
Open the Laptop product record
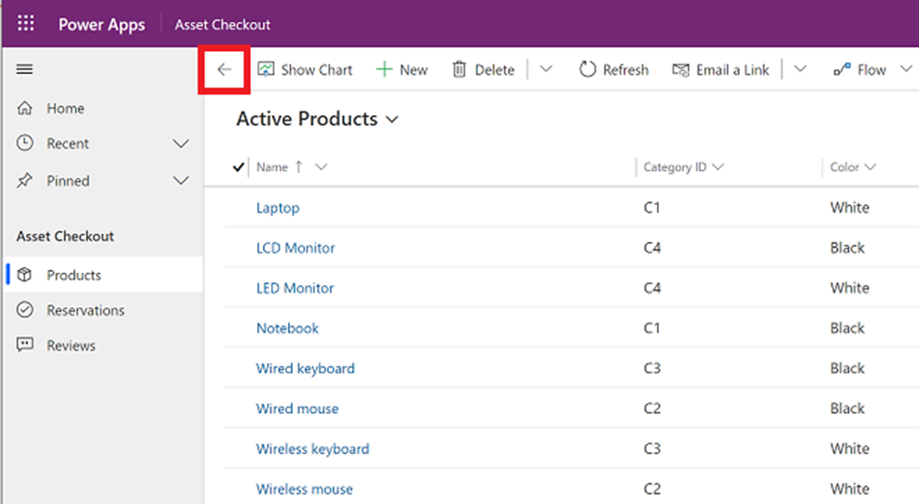tap(278, 208)
